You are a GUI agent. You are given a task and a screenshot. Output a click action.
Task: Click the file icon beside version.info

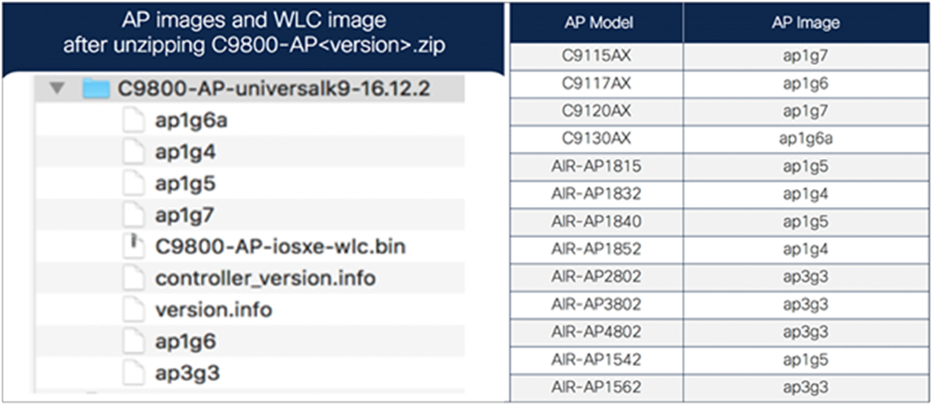[133, 310]
